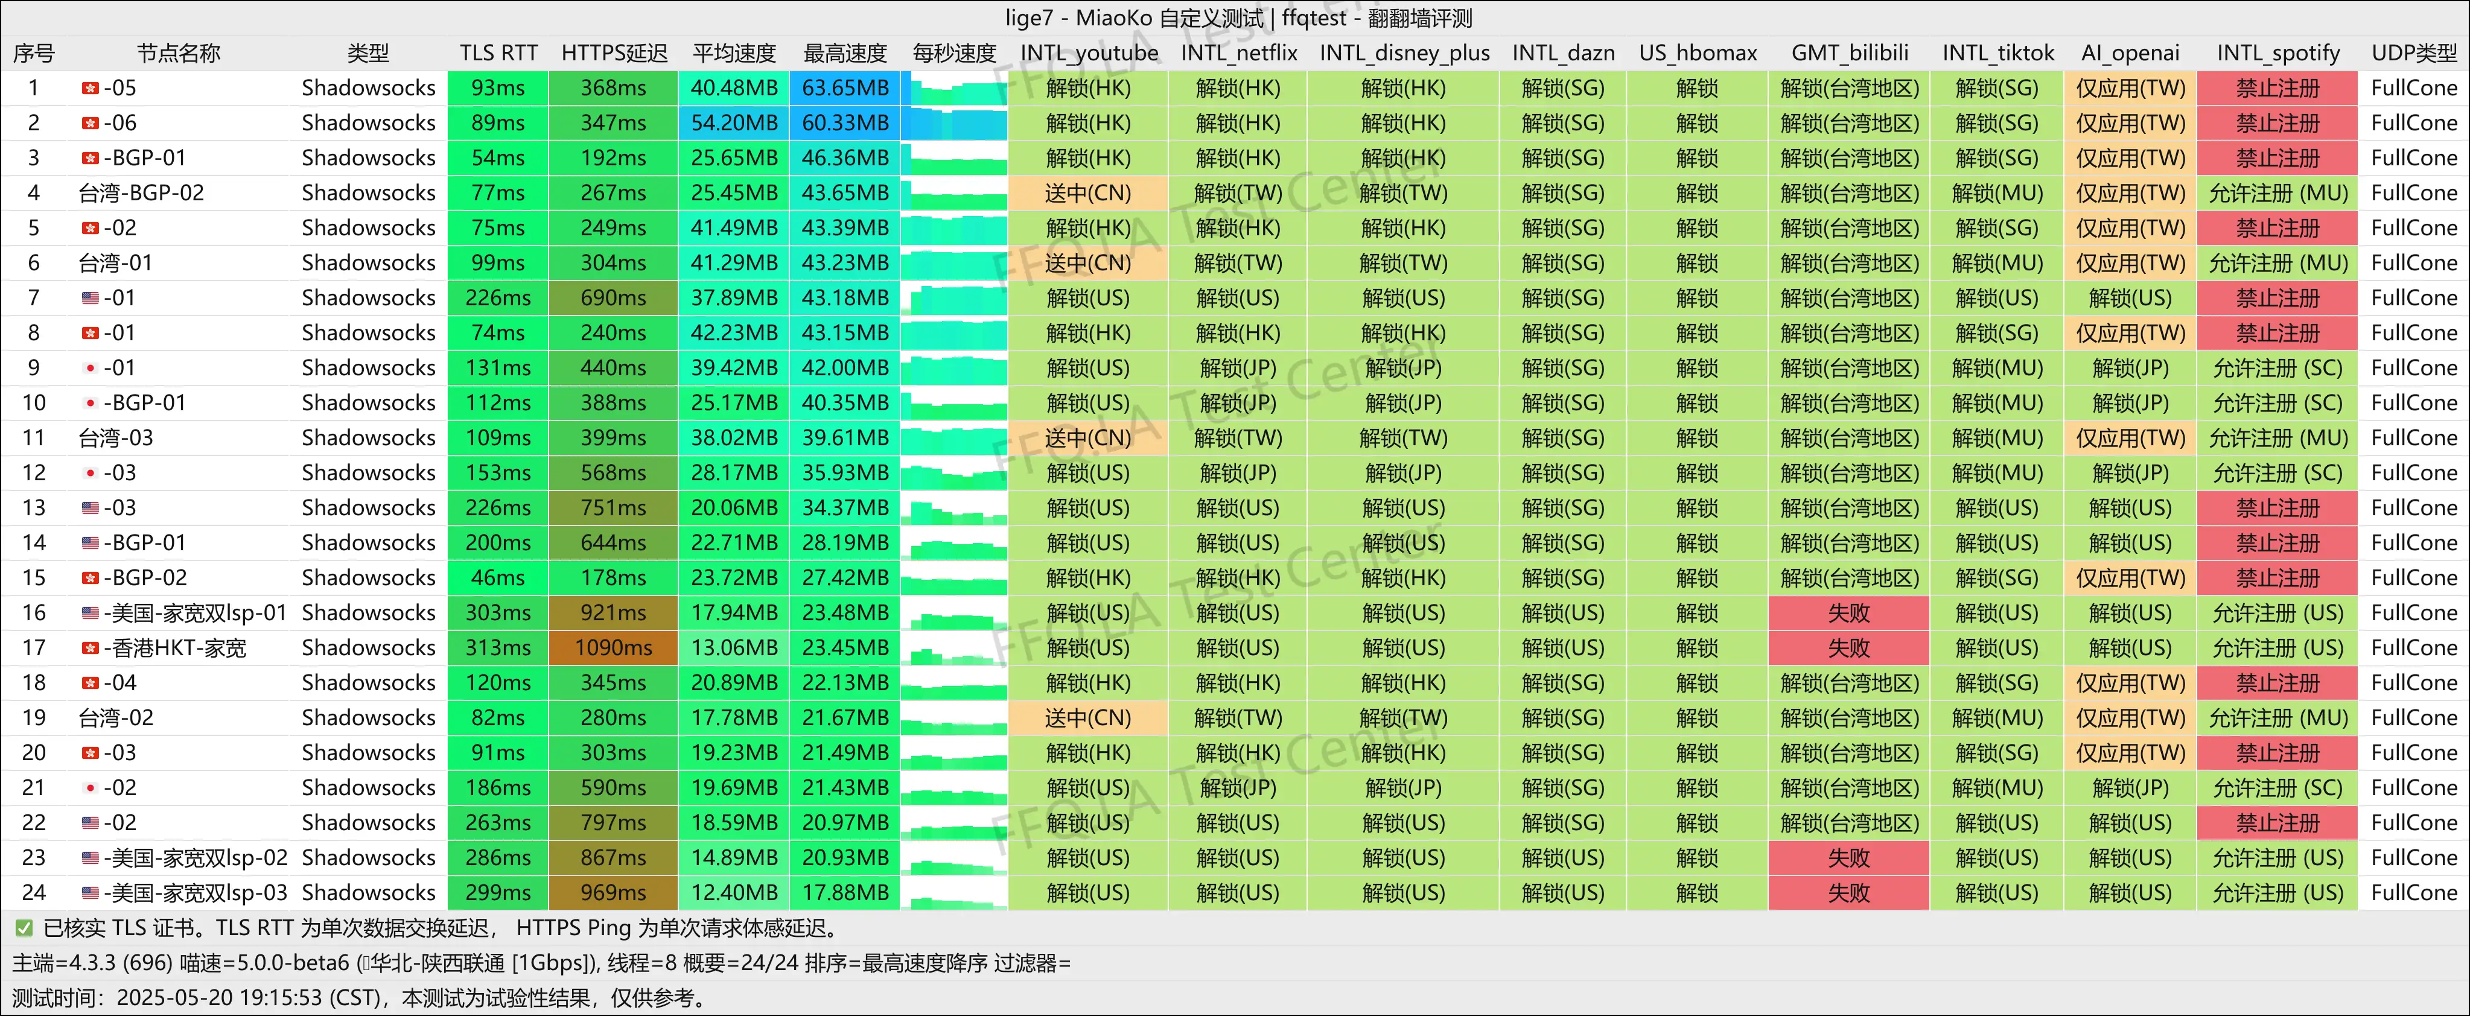Click the 63.65MB max speed cell

(x=845, y=88)
